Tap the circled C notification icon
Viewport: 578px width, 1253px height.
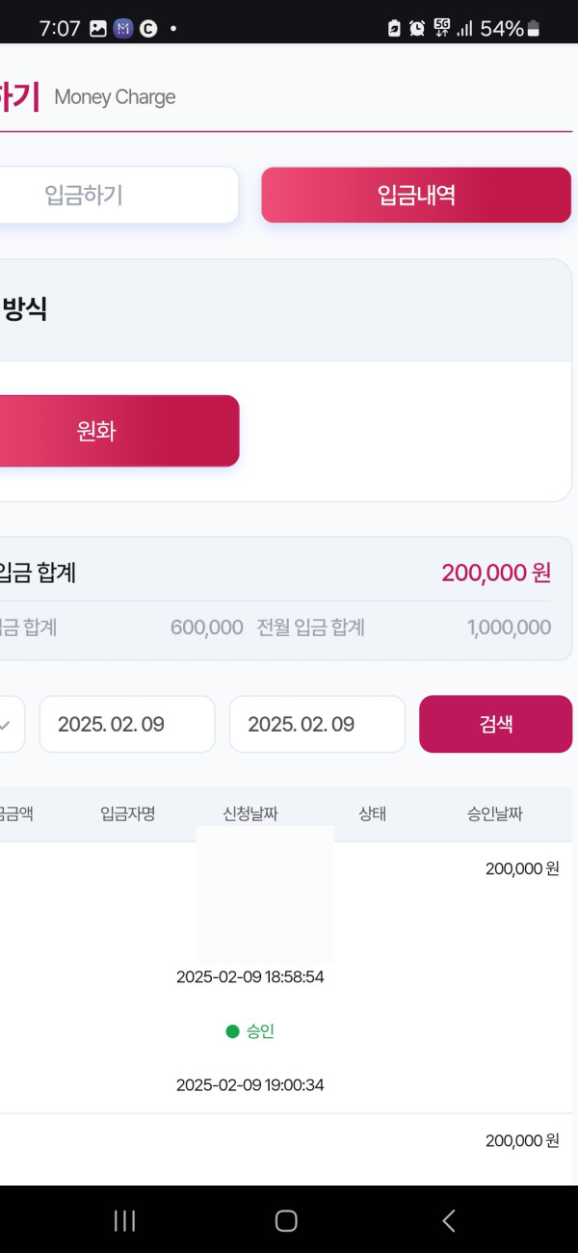pos(148,29)
